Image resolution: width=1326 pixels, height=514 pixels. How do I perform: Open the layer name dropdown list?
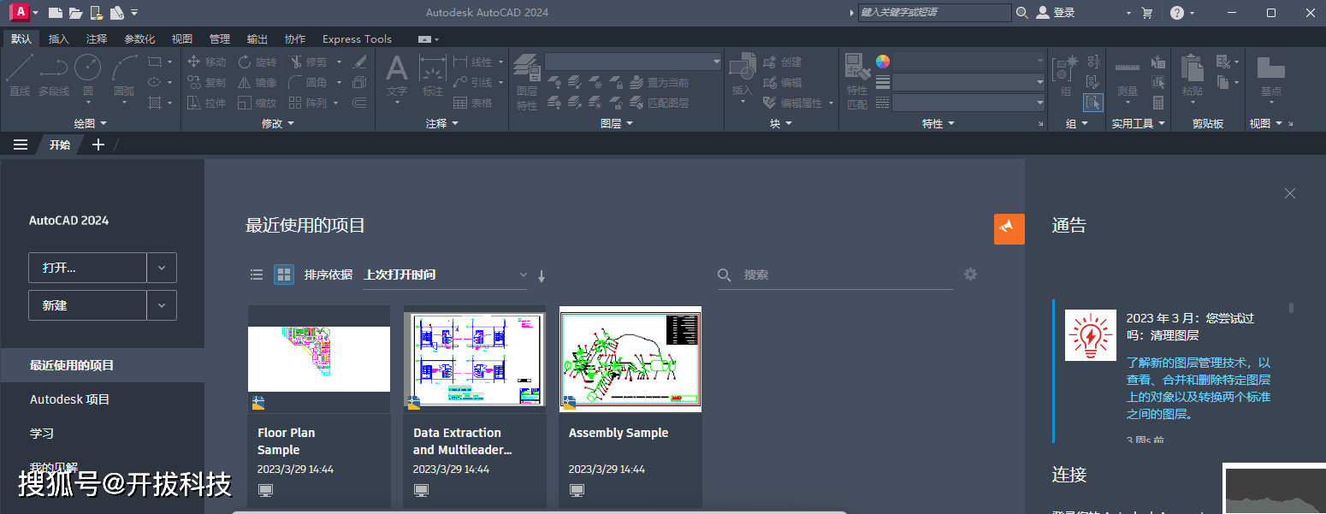tap(634, 62)
